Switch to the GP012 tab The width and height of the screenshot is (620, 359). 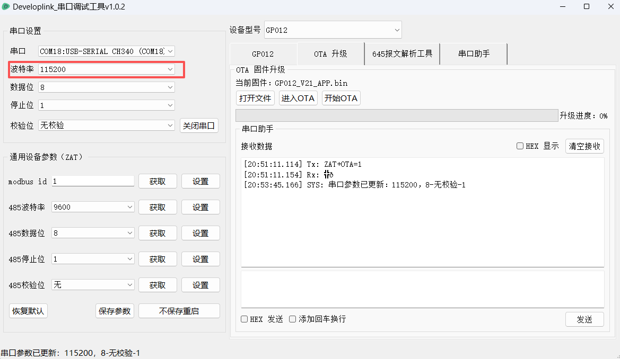(263, 53)
